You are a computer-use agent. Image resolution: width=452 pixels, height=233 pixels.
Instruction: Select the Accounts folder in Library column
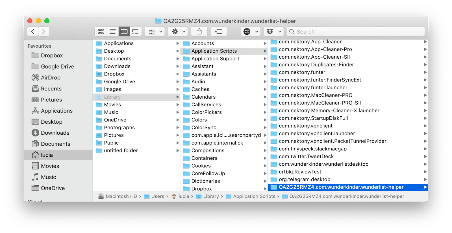224,43
